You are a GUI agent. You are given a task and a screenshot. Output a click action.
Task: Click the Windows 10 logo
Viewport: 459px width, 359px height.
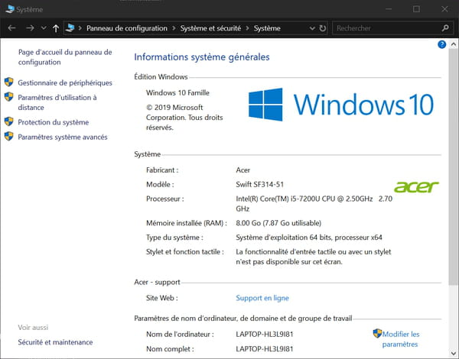point(341,105)
